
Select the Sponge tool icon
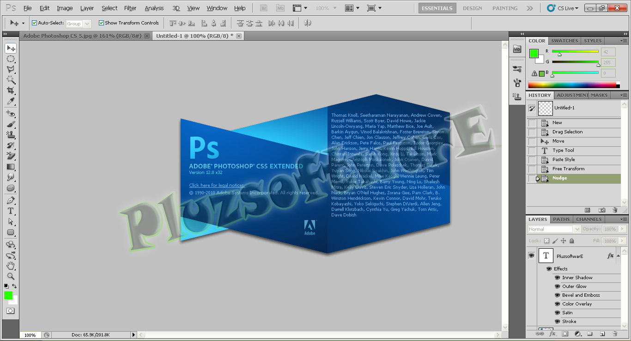pyautogui.click(x=11, y=188)
